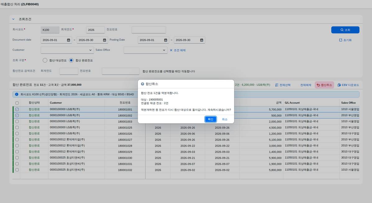Click 합산전표 검색조건 회계연도 input field
This screenshot has height=203, width=372.
69,71
